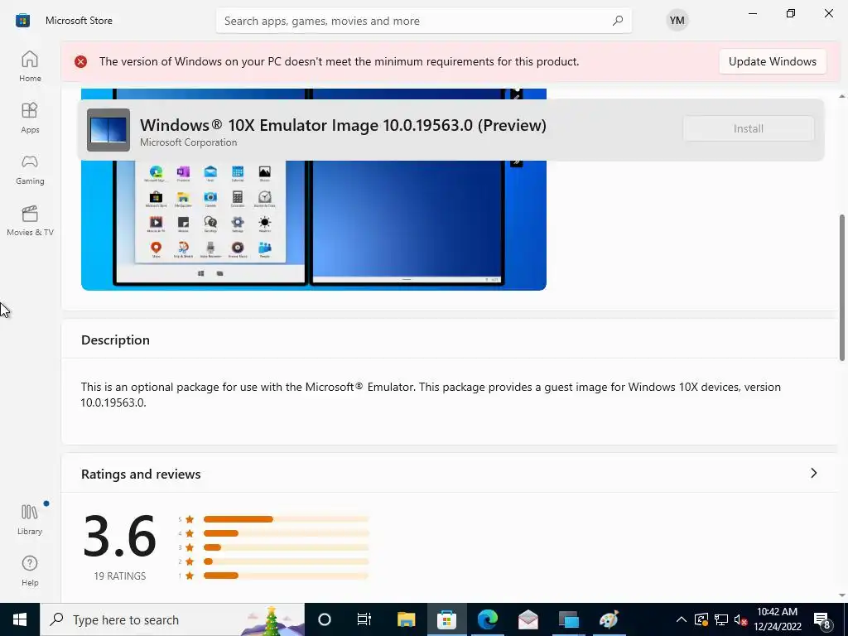Open the Windows Start menu

tap(20, 619)
